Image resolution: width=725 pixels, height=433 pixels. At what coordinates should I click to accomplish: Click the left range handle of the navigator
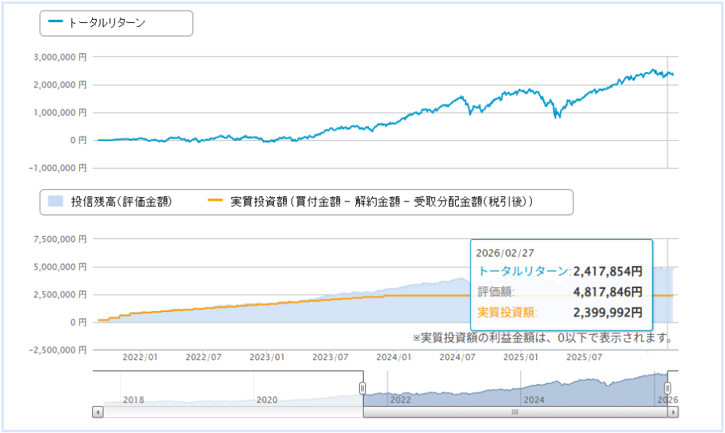click(363, 388)
